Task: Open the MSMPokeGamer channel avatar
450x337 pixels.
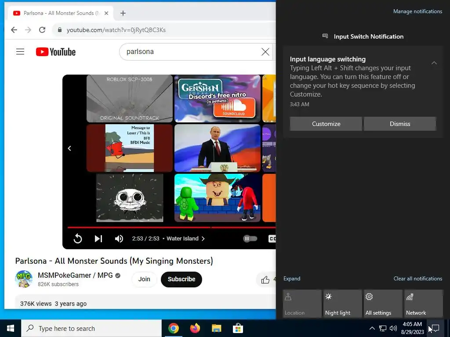Action: [24, 279]
